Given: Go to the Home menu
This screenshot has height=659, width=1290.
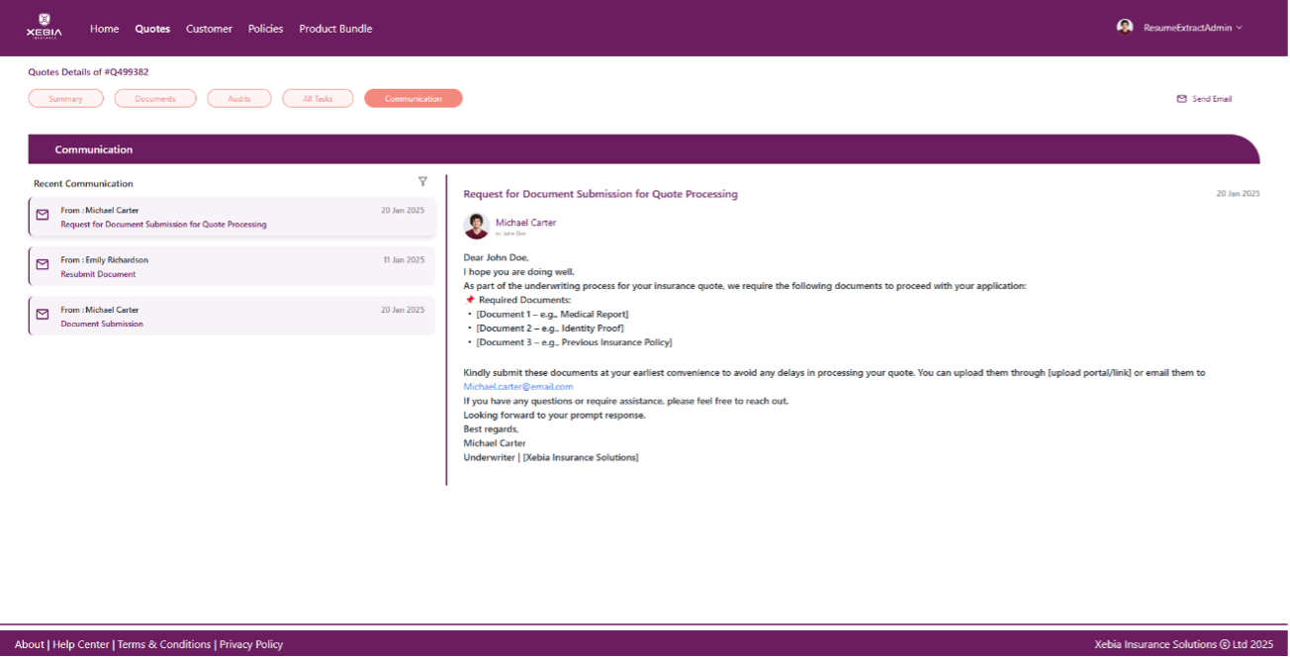Looking at the screenshot, I should pyautogui.click(x=104, y=29).
